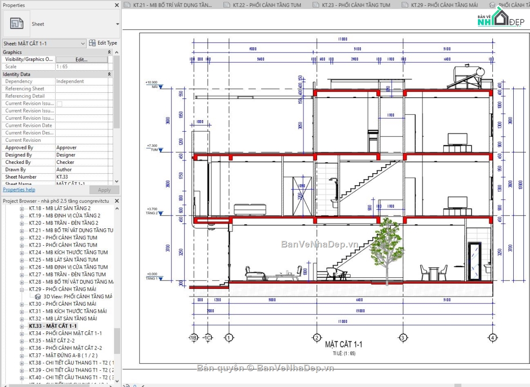This screenshot has height=387, width=530.
Task: Click grid bubble 1B in the drawing
Action: coord(193,338)
